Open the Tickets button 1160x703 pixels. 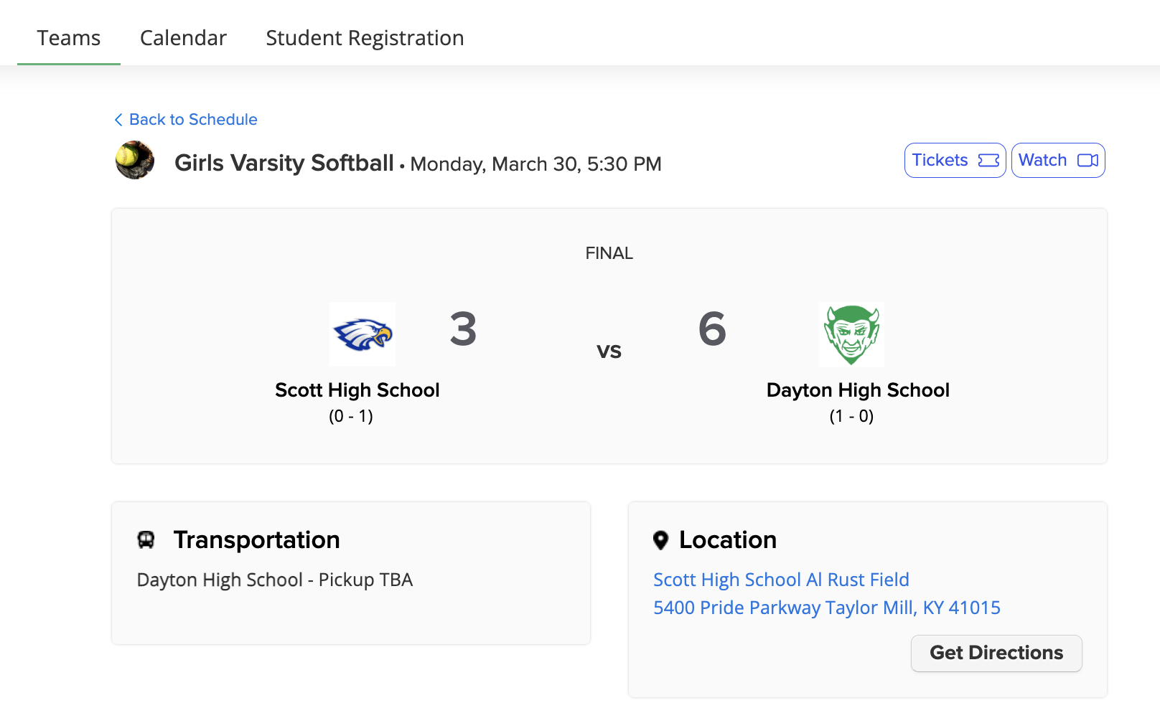(x=955, y=160)
